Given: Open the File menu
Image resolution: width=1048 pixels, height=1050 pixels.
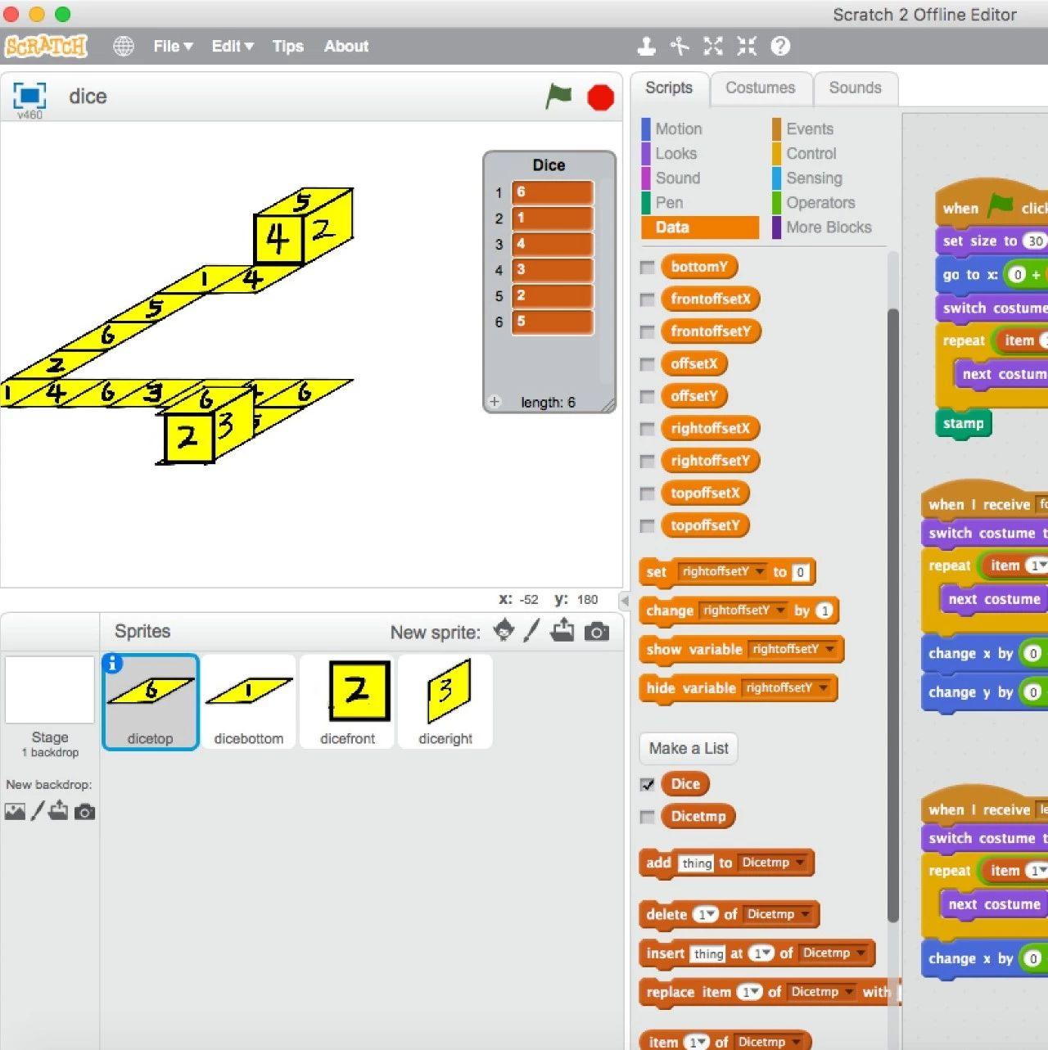Looking at the screenshot, I should (x=173, y=47).
